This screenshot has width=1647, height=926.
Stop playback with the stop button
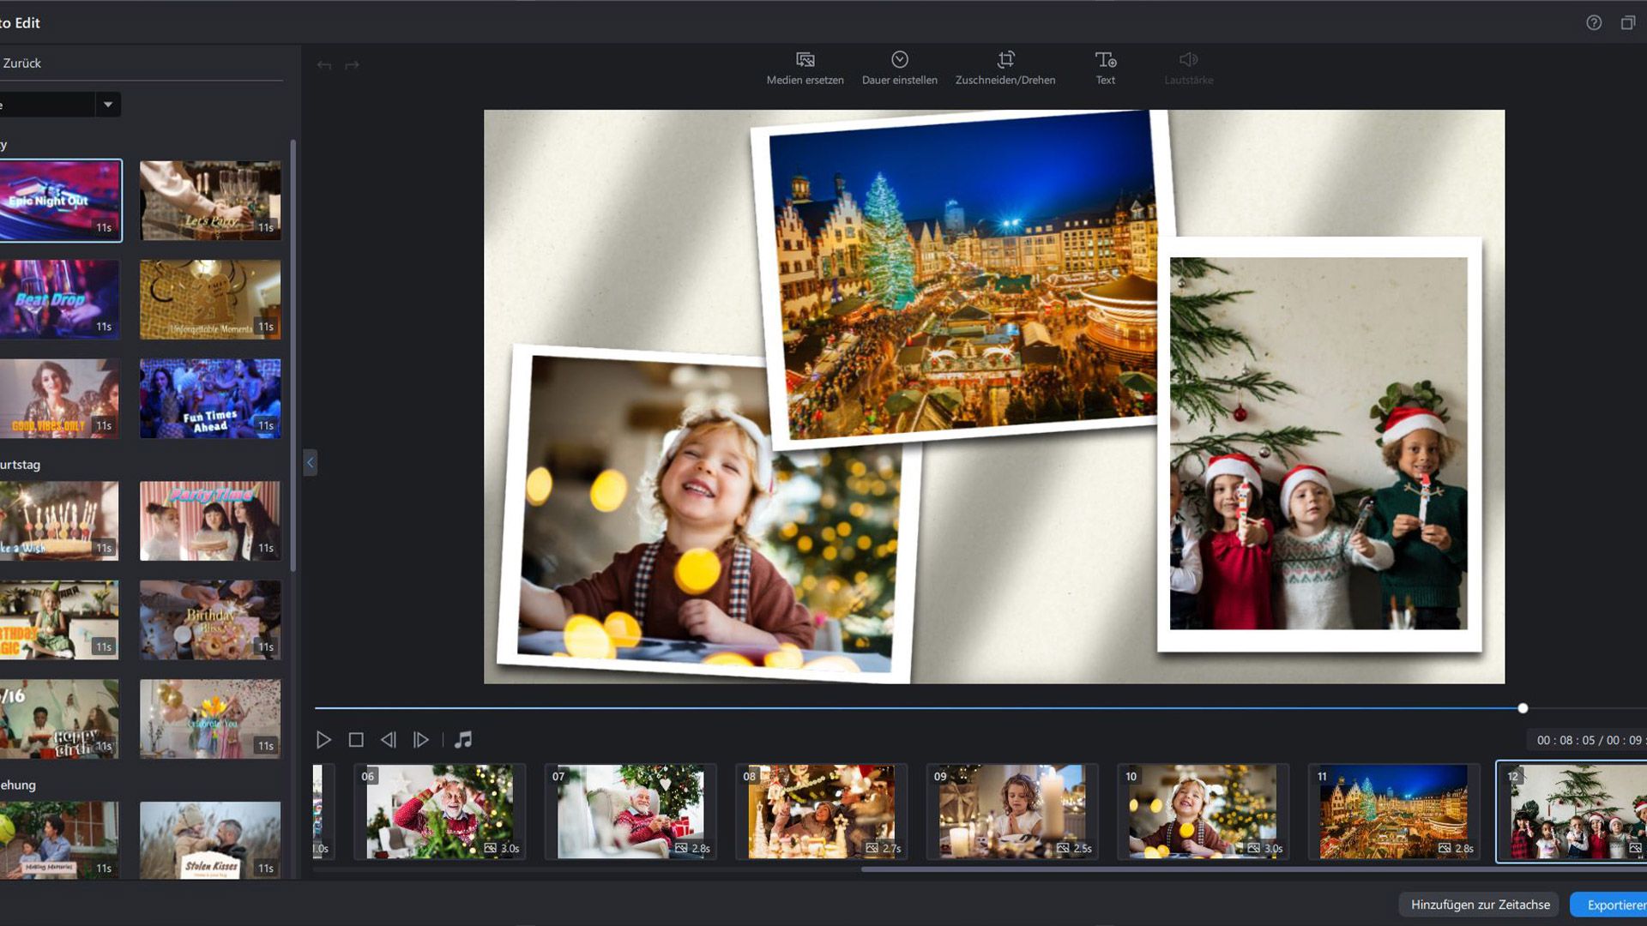pyautogui.click(x=356, y=738)
